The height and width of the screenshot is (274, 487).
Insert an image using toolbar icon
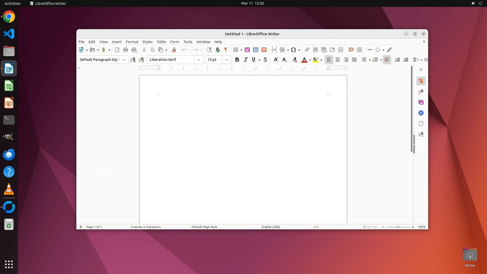click(247, 50)
